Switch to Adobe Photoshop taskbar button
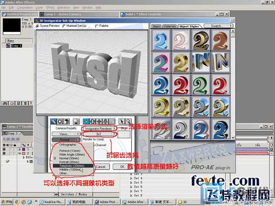This screenshot has width=275, height=206. (106, 202)
